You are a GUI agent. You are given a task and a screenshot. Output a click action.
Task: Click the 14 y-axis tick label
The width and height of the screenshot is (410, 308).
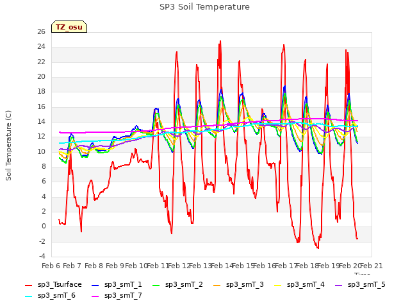pos(41,121)
